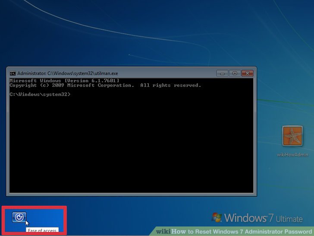This screenshot has width=314, height=236.
Task: Click the command prompt title bar text
Action: pyautogui.click(x=67, y=73)
